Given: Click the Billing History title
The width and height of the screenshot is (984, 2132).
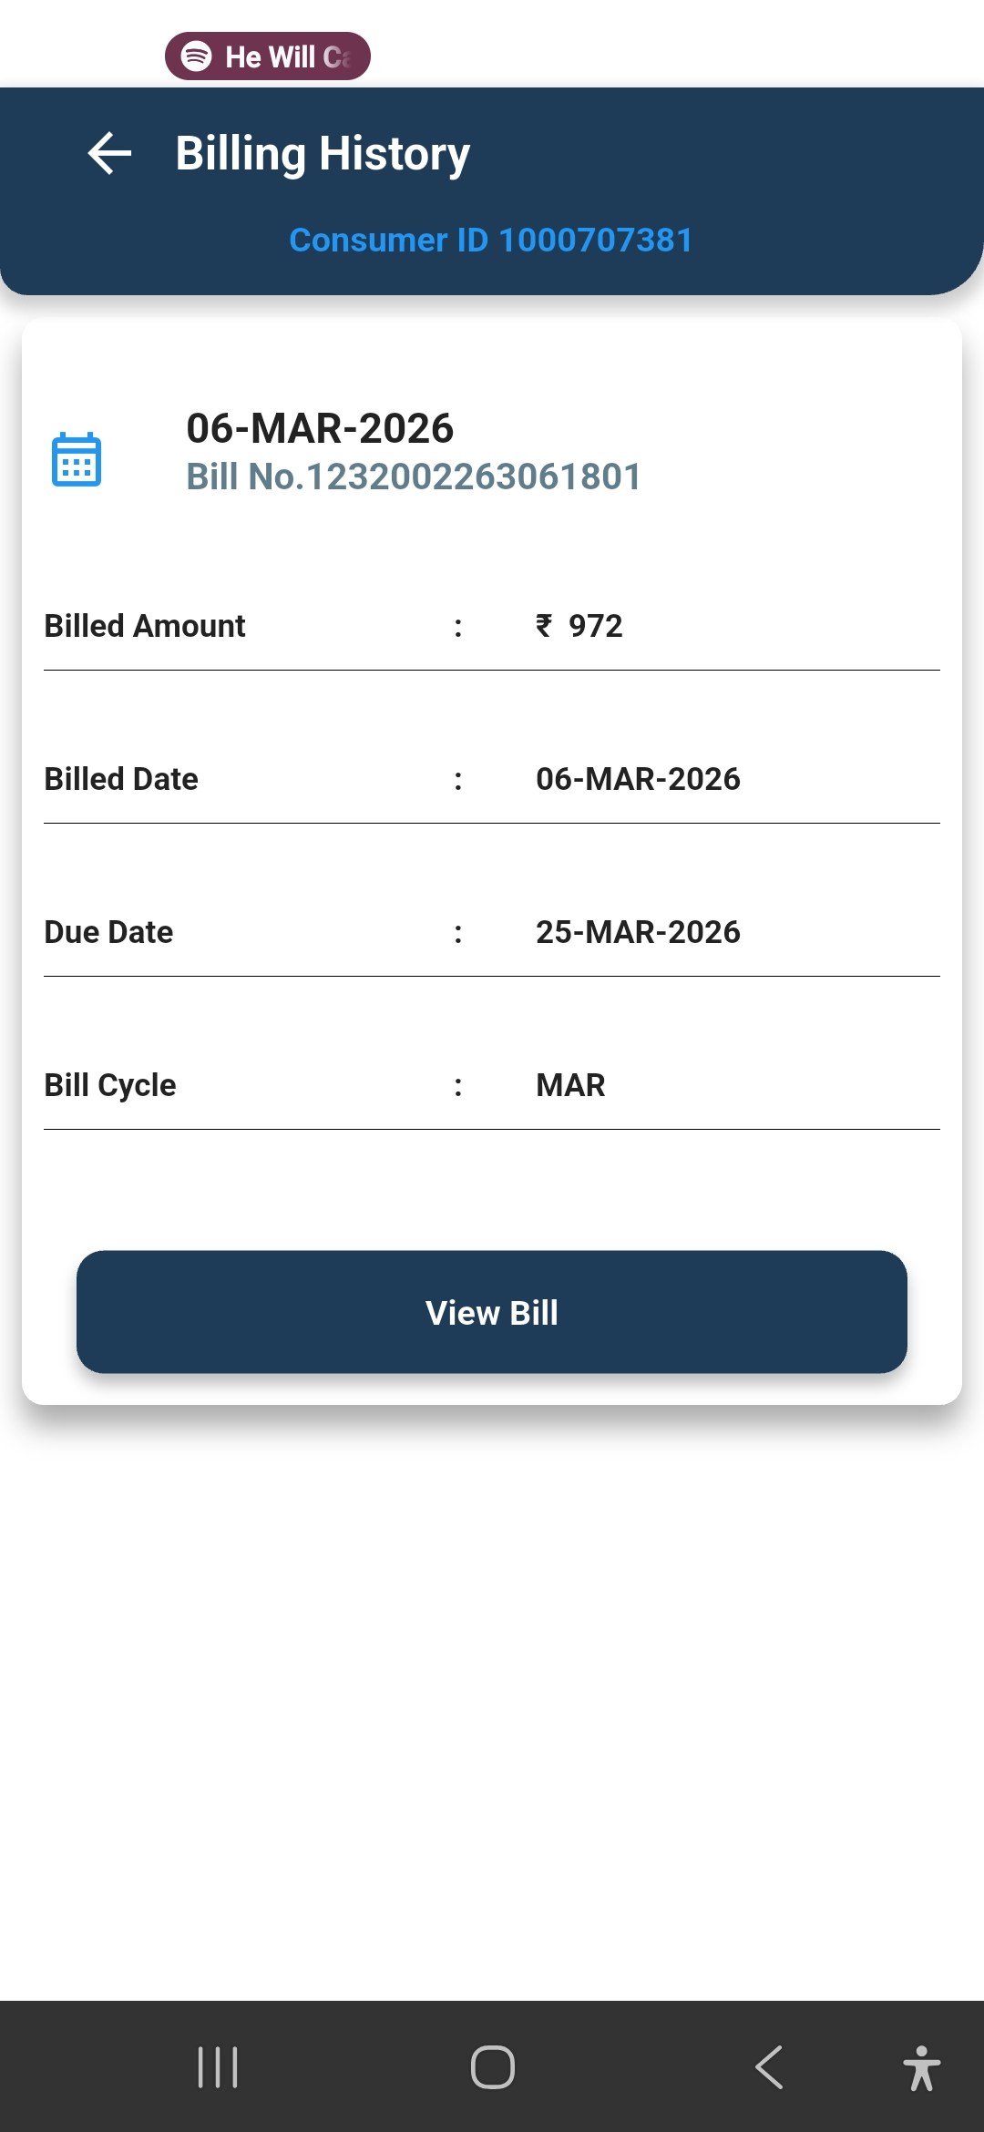Looking at the screenshot, I should 323,153.
